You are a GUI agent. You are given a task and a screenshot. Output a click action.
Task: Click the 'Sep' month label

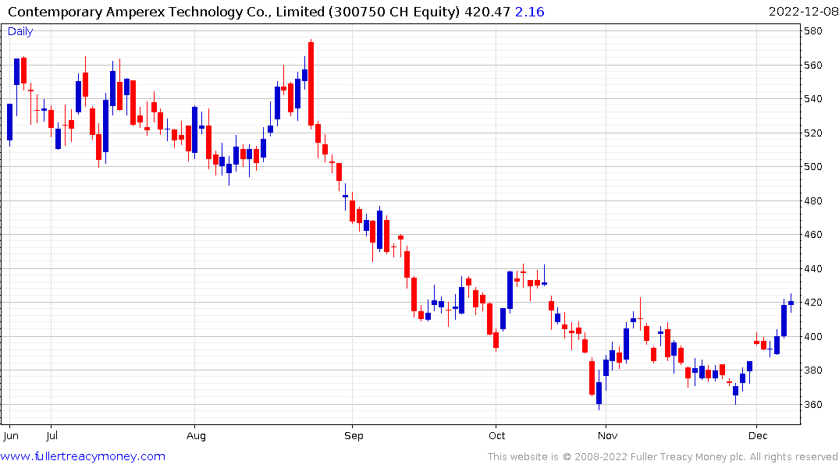pos(354,436)
